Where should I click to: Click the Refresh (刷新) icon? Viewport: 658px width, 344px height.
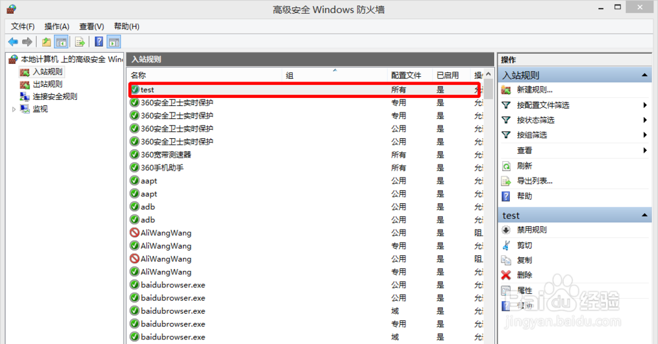pyautogui.click(x=506, y=166)
